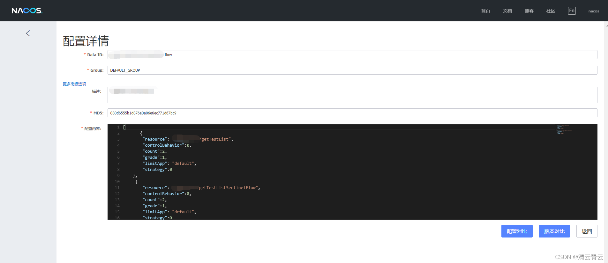Screen dimensions: 608x263
Task: Click the first "grade":1 line
Action: 154,157
